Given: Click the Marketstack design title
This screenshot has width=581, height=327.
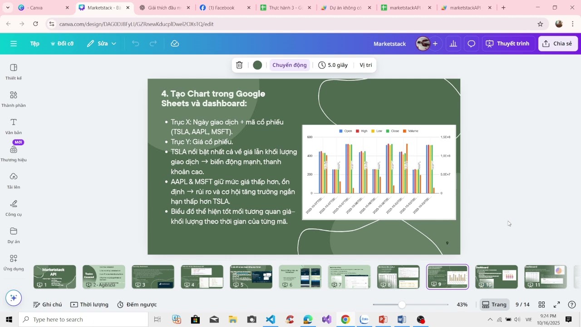Looking at the screenshot, I should pos(389,44).
